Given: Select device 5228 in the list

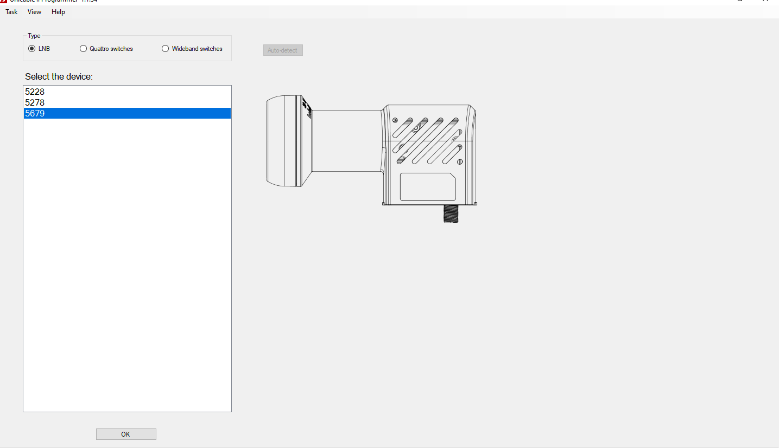Looking at the screenshot, I should point(35,92).
